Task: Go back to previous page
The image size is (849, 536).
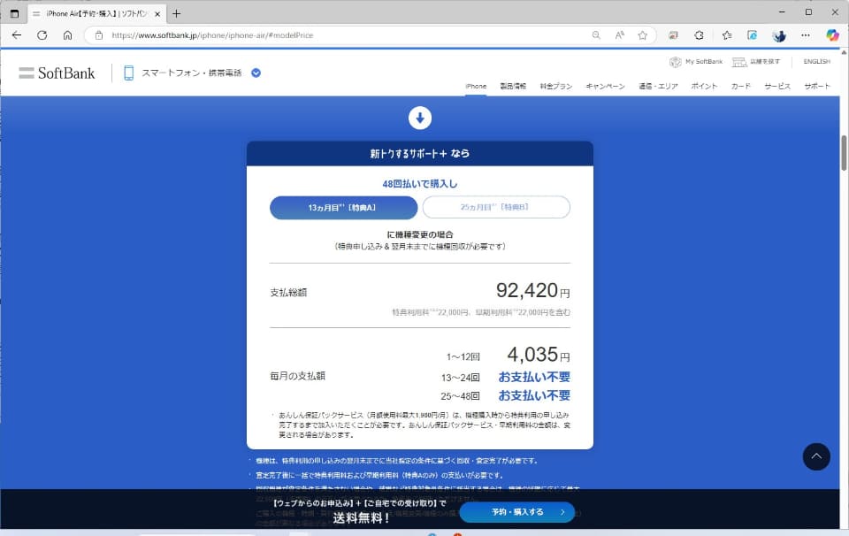Action: click(x=17, y=35)
